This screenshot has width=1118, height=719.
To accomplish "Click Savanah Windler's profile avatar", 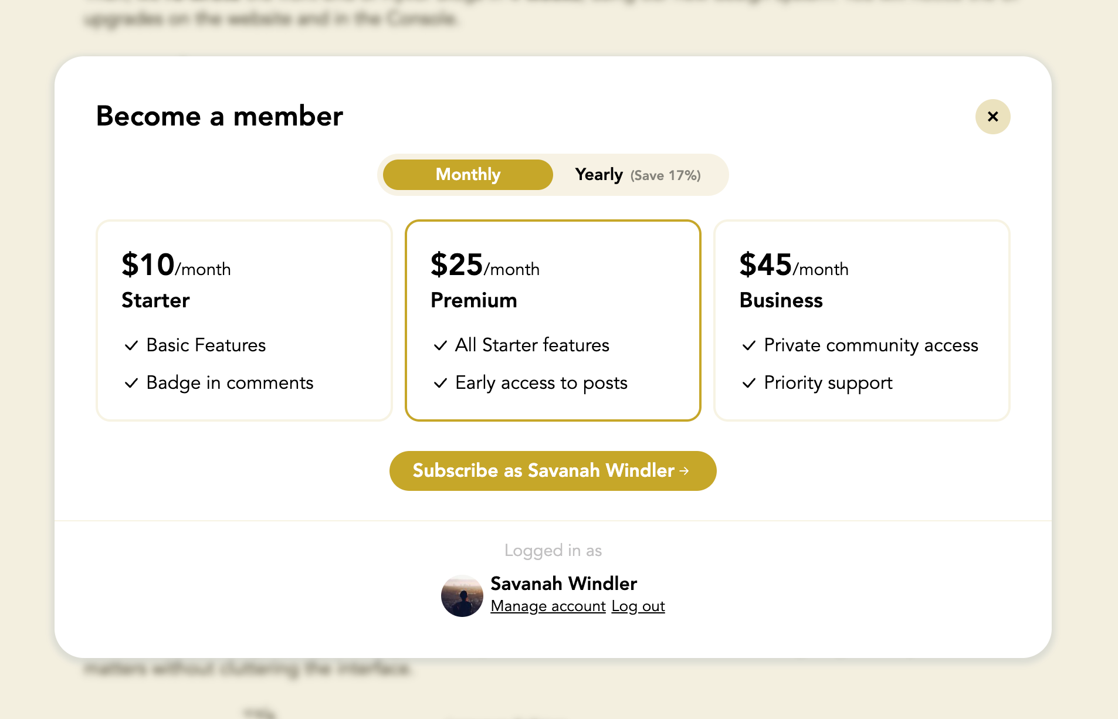I will (462, 595).
